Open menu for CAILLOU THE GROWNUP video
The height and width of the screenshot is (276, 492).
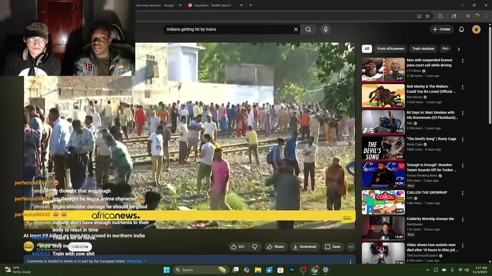coord(463,193)
